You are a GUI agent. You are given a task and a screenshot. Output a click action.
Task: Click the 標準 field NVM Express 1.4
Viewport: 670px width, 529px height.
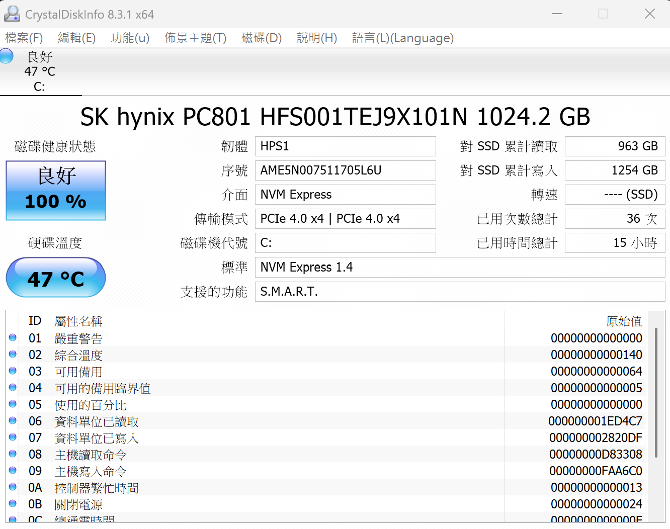[x=460, y=267]
